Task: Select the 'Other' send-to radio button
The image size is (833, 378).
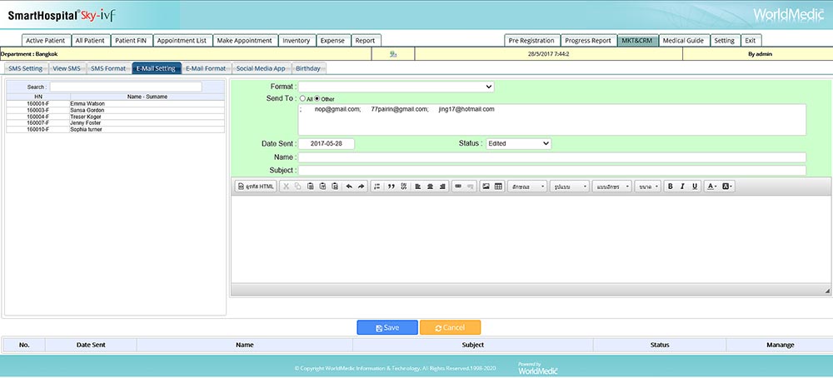Action: (317, 99)
